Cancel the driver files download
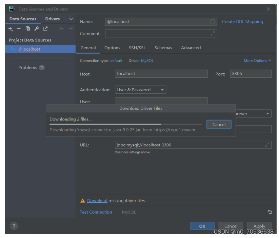Image resolution: width=279 pixels, height=238 pixels. pos(219,124)
